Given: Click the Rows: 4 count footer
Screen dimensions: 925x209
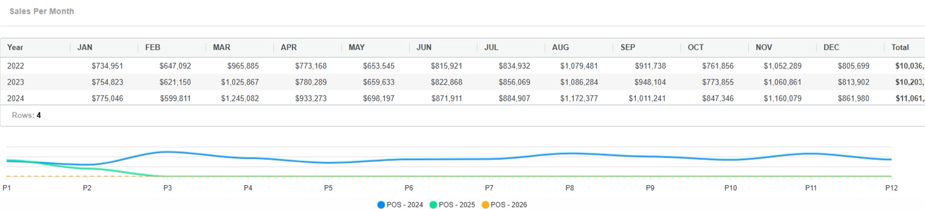Looking at the screenshot, I should tap(26, 115).
